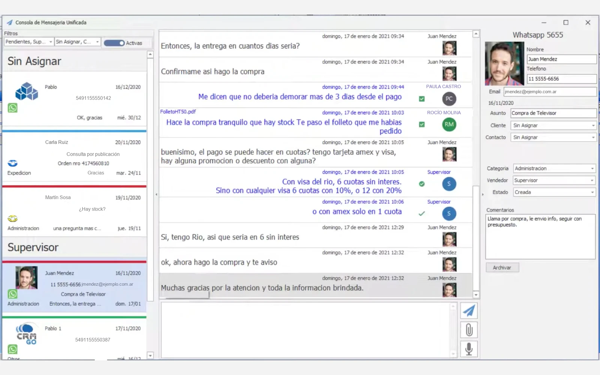Click the paper plane app icon in title bar
Image resolution: width=600 pixels, height=375 pixels.
coord(10,22)
